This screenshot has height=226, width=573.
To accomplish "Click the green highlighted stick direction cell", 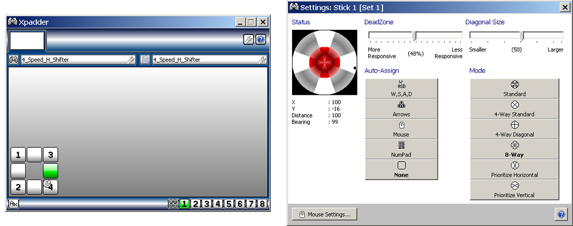I will pos(51,171).
